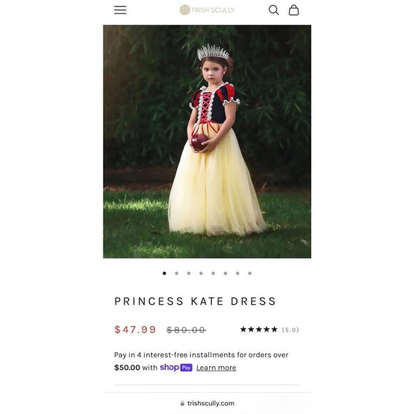Viewport: 414px width, 414px height.
Task: Click the Trish Scully logo
Action: tap(207, 10)
